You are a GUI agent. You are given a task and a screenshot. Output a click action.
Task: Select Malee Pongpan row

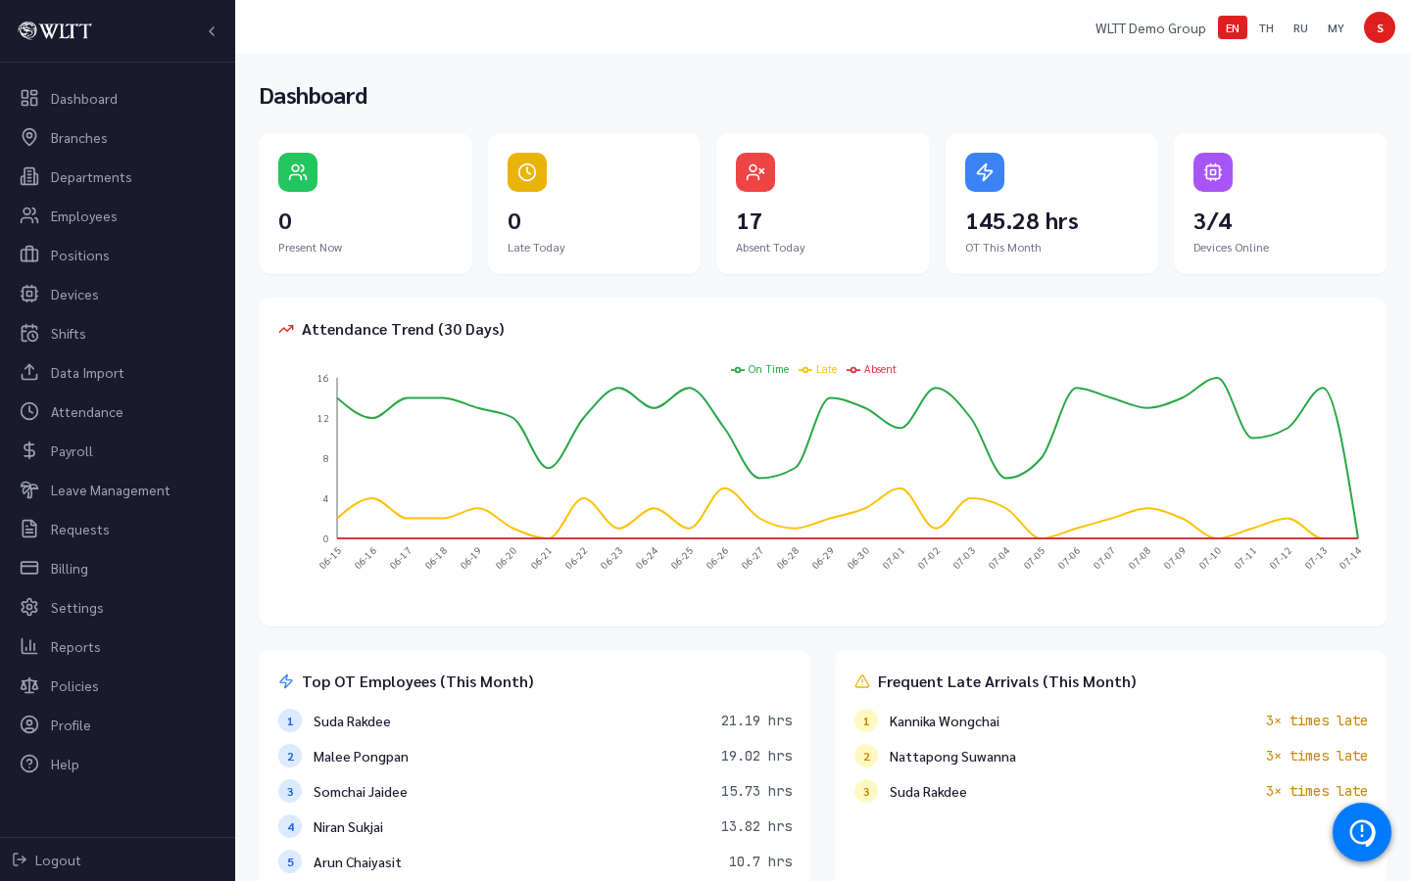point(535,756)
